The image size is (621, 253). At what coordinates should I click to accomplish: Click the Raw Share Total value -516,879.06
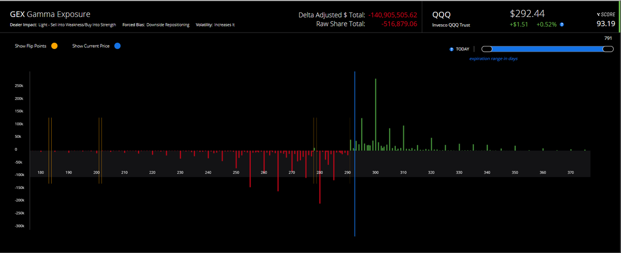pyautogui.click(x=398, y=24)
